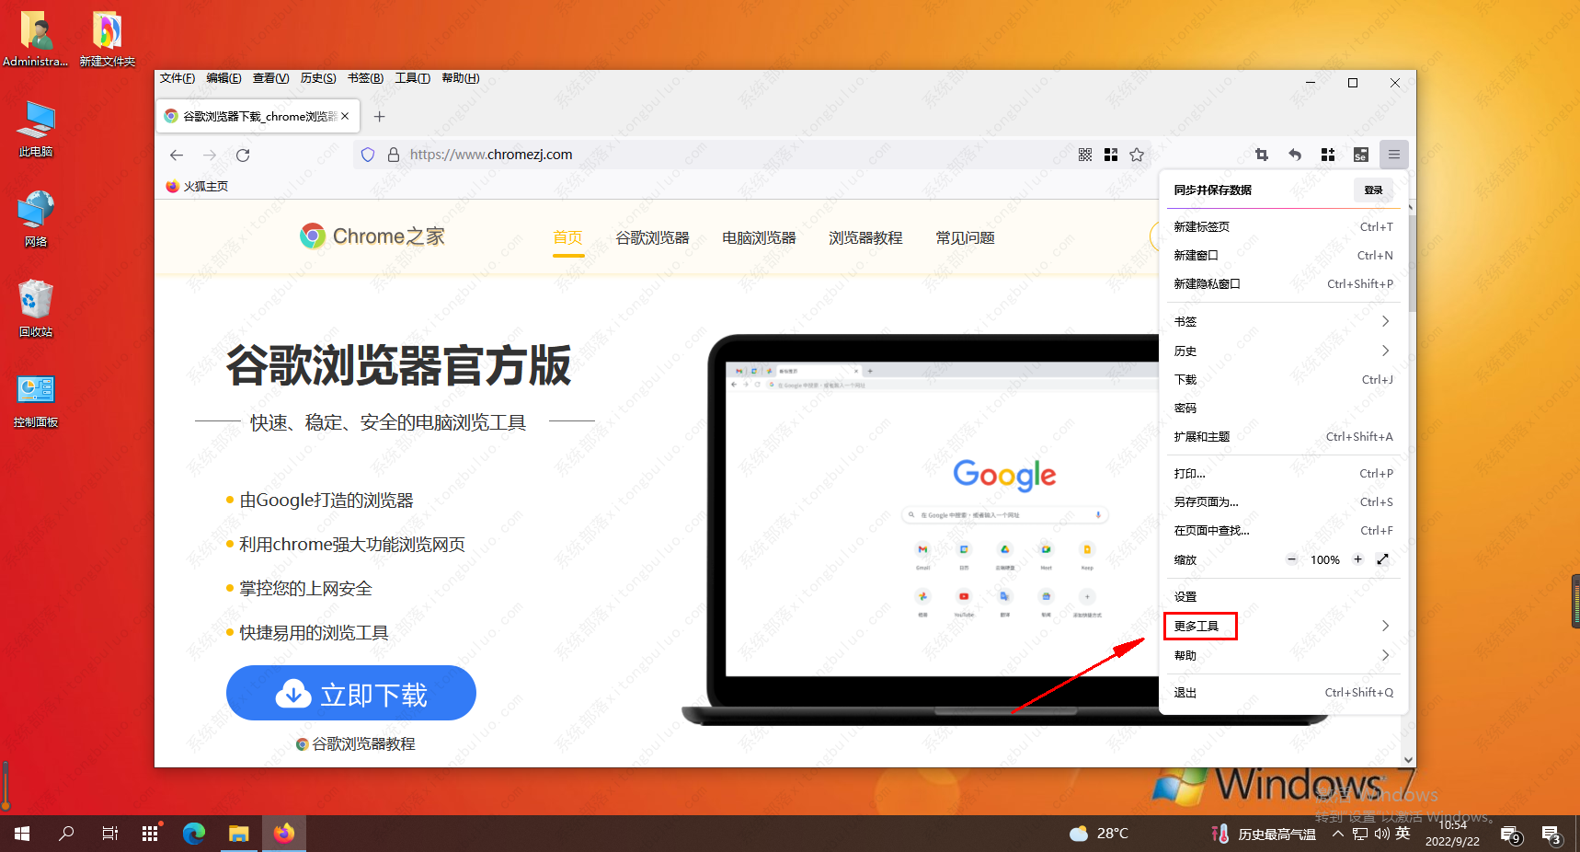Click taskbar search magnifier icon
The image size is (1580, 852).
point(66,834)
